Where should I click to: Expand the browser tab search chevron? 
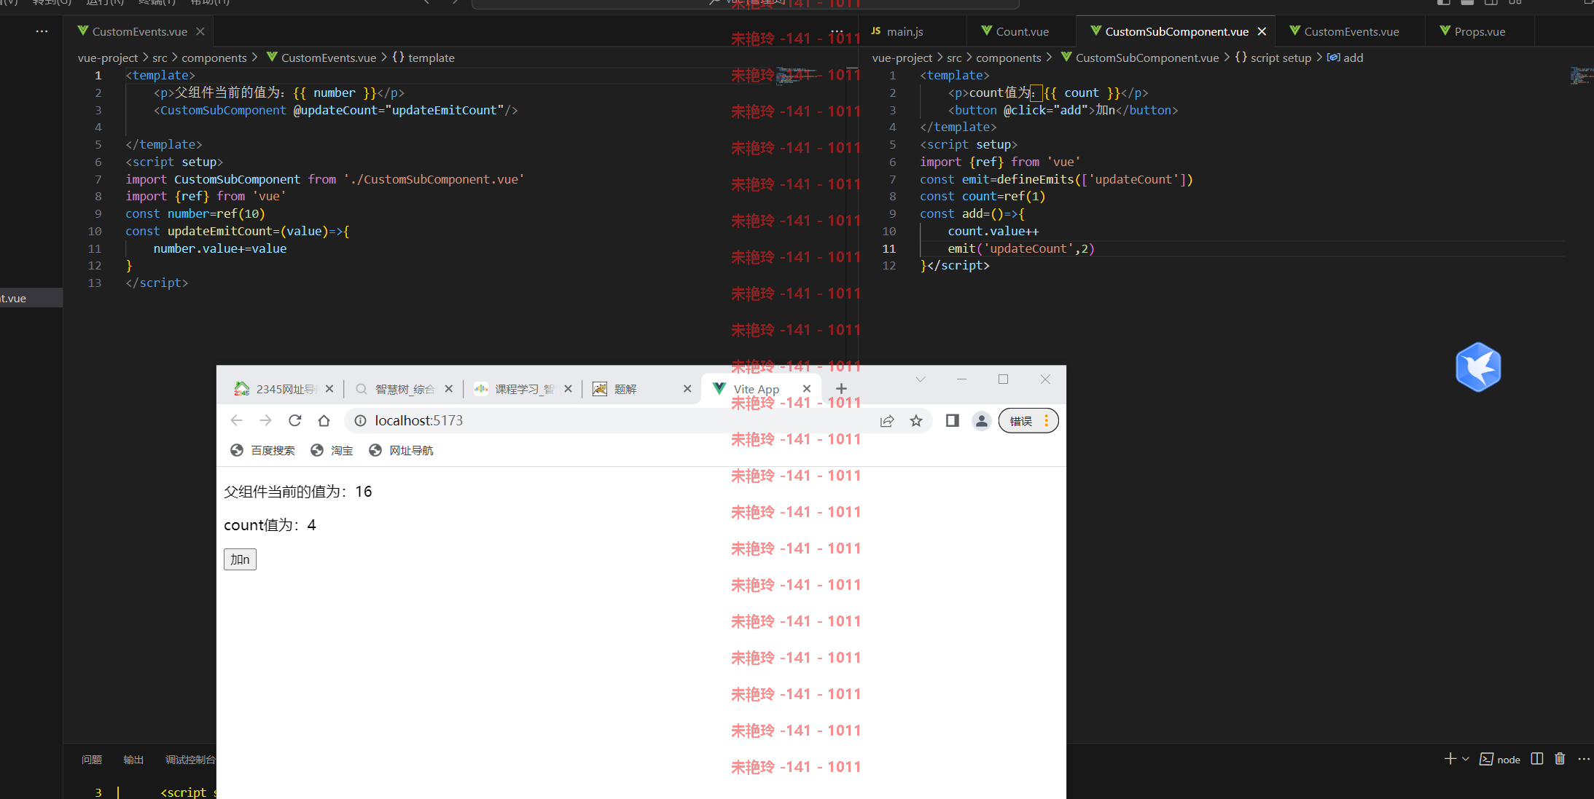pos(921,379)
